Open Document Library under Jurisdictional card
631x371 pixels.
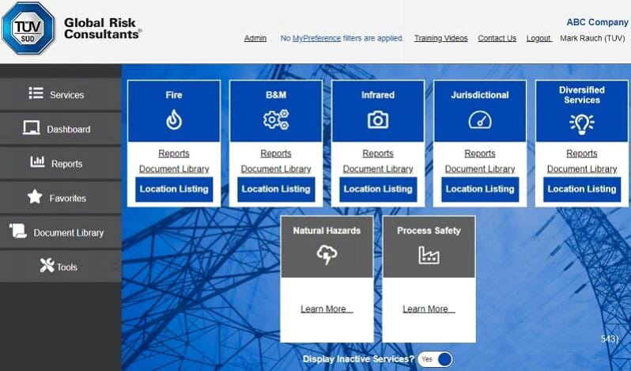pos(480,169)
